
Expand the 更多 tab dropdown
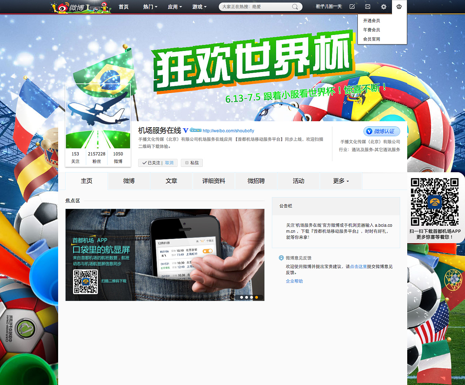pos(341,181)
